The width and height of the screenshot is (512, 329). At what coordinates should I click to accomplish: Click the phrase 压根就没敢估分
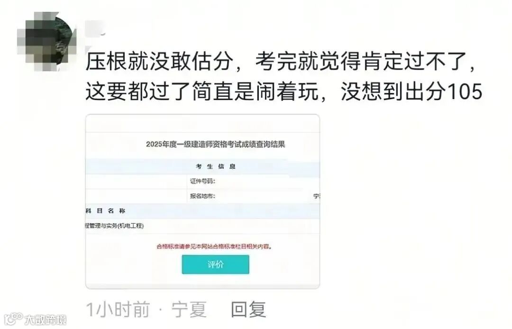(x=159, y=61)
